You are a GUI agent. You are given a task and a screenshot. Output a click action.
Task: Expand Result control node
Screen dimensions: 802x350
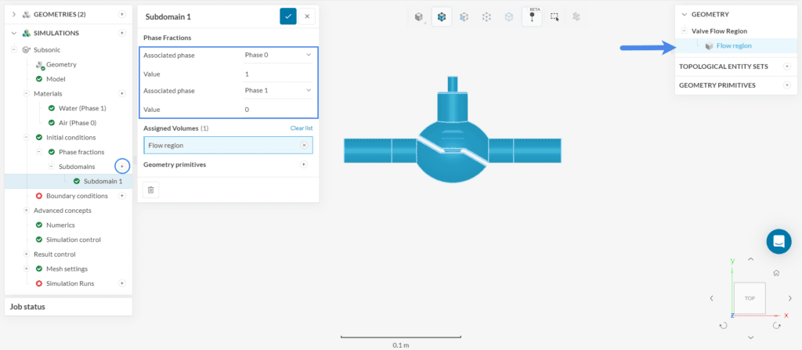[x=26, y=254]
